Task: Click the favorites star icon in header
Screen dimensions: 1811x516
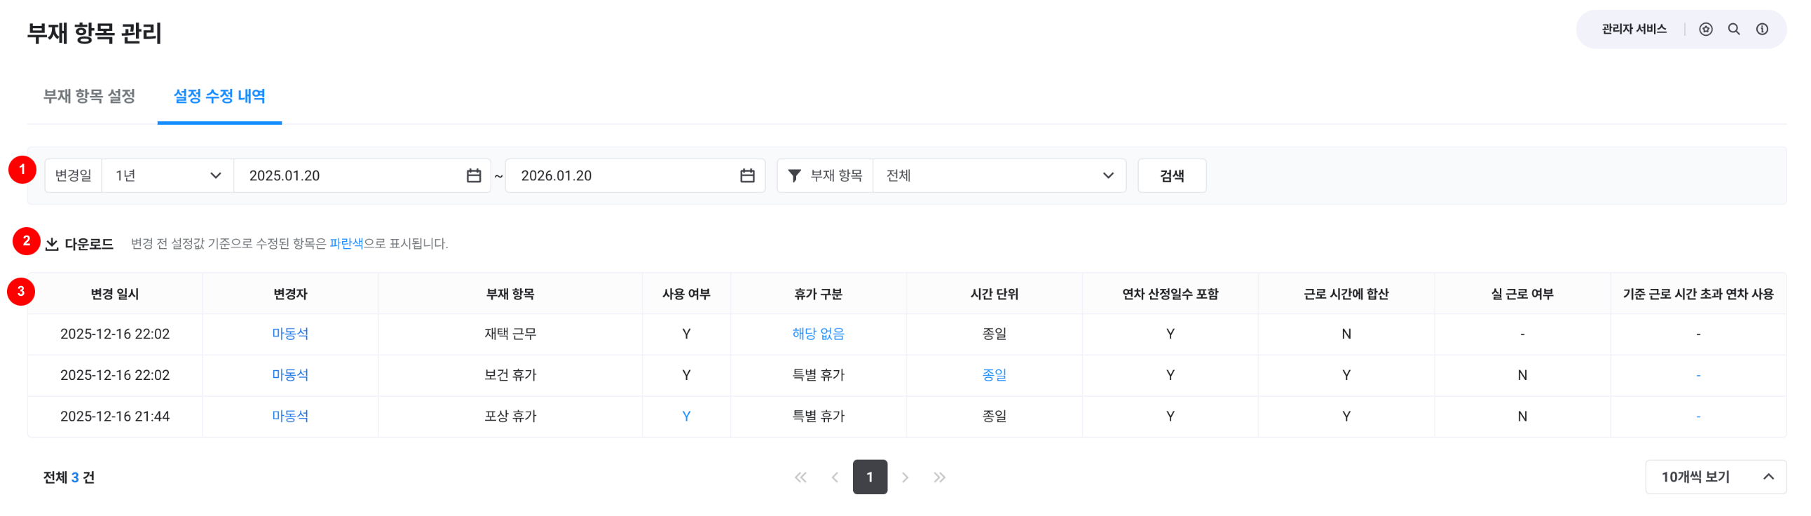Action: click(1706, 29)
